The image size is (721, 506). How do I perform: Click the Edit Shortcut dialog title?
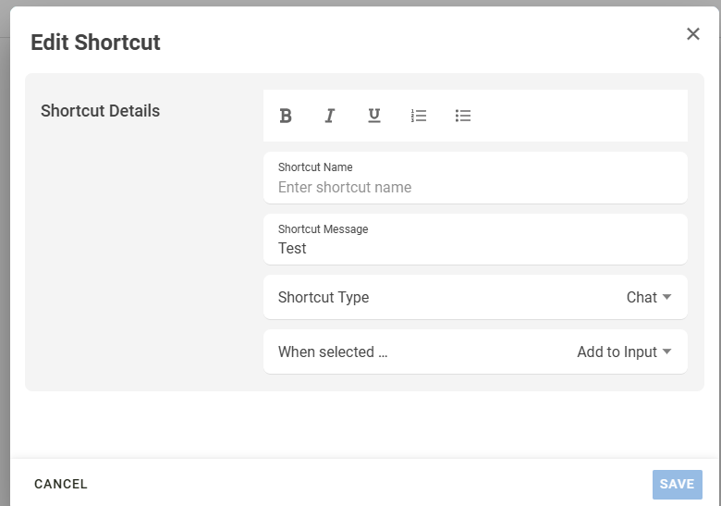tap(95, 43)
